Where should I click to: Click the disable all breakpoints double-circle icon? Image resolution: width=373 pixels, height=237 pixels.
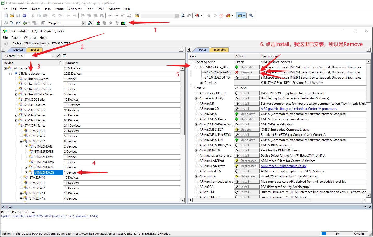pyautogui.click(x=221, y=16)
